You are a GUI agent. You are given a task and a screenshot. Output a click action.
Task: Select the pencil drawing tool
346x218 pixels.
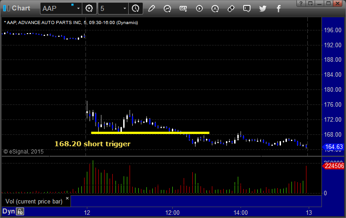[151, 9]
